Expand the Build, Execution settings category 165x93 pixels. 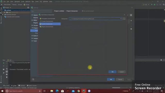point(32,36)
